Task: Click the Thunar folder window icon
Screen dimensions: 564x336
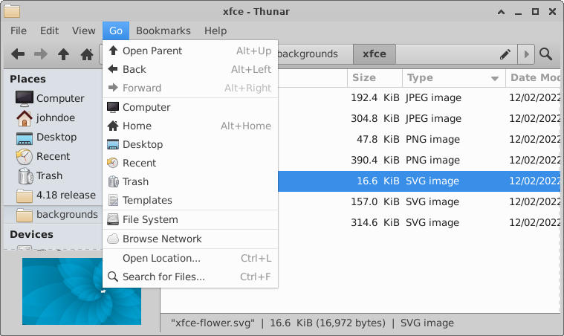Action: coord(12,11)
